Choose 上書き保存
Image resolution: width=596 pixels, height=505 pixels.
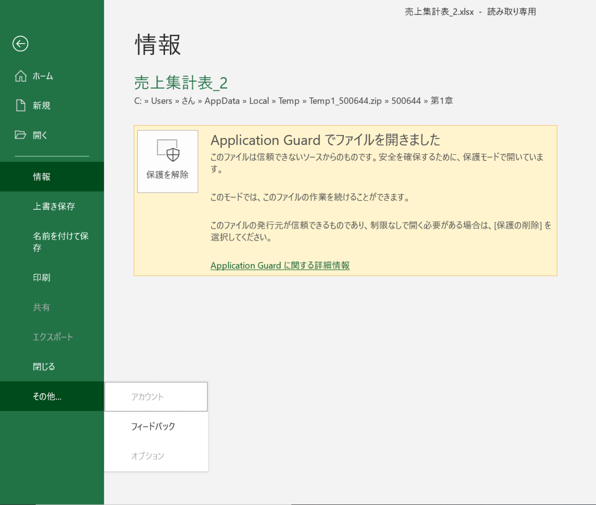(x=52, y=206)
